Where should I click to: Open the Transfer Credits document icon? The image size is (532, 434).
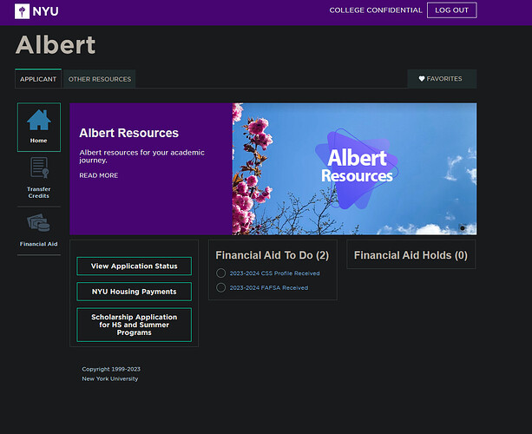(40, 168)
